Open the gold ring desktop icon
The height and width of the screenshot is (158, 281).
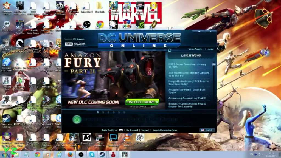(154, 24)
